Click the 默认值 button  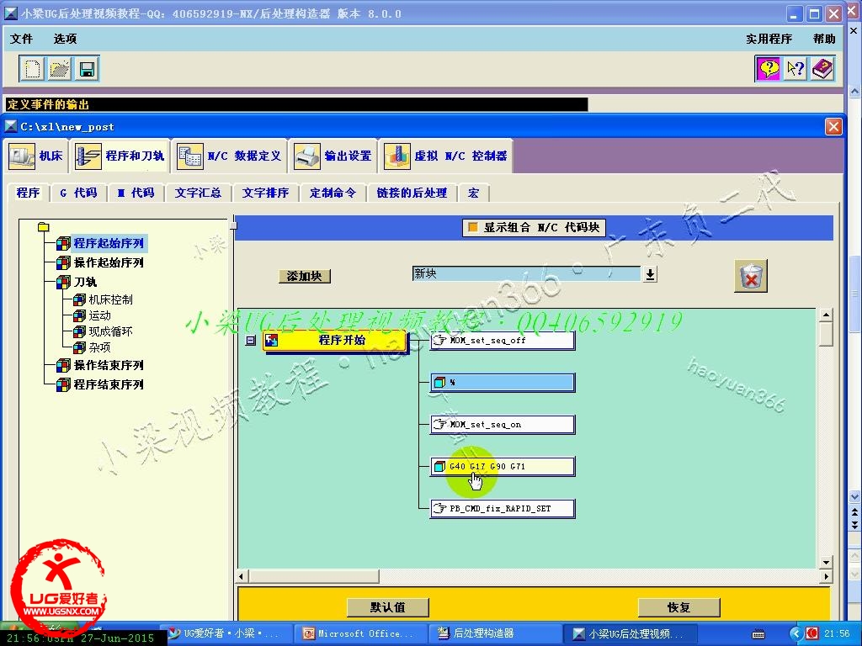point(387,607)
